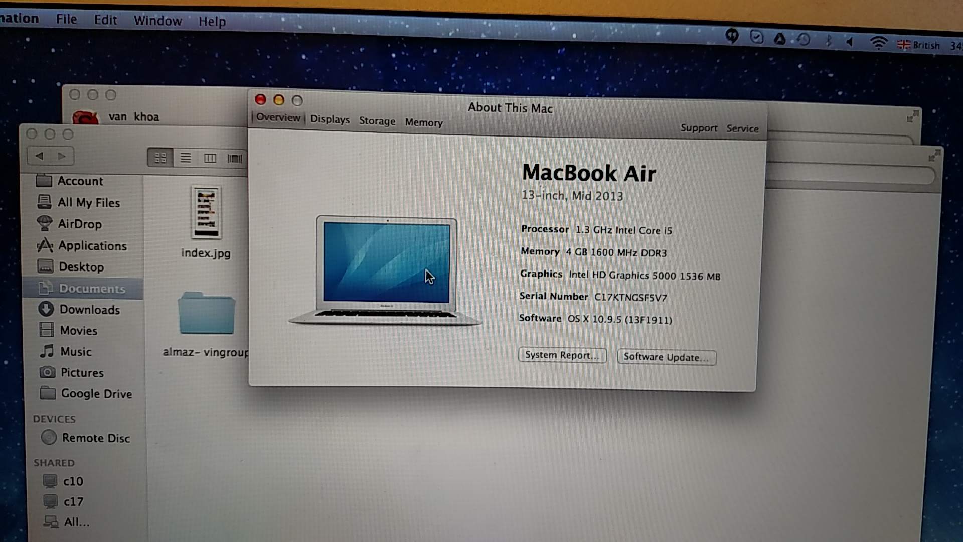Viewport: 963px width, 542px height.
Task: Click the OS X 10.9.5 version text
Action: 619,320
